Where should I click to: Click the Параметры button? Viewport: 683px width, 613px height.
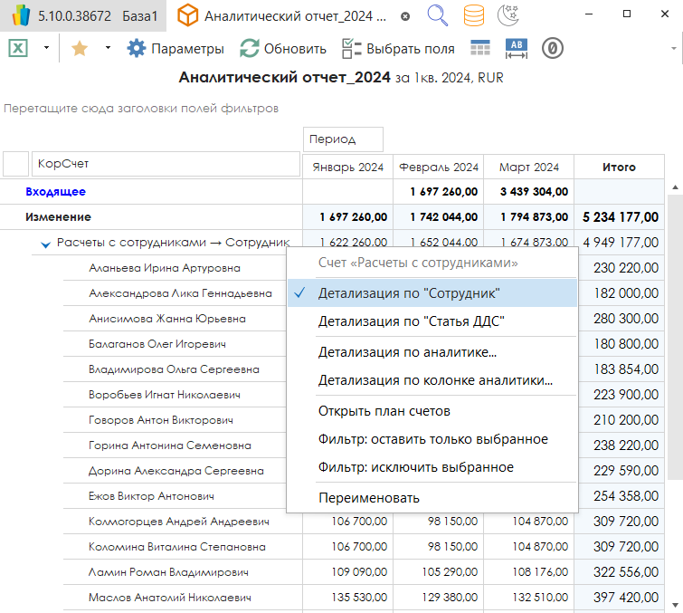(175, 49)
